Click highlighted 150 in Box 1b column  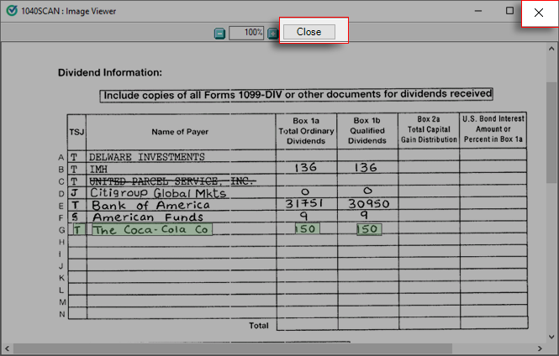368,229
